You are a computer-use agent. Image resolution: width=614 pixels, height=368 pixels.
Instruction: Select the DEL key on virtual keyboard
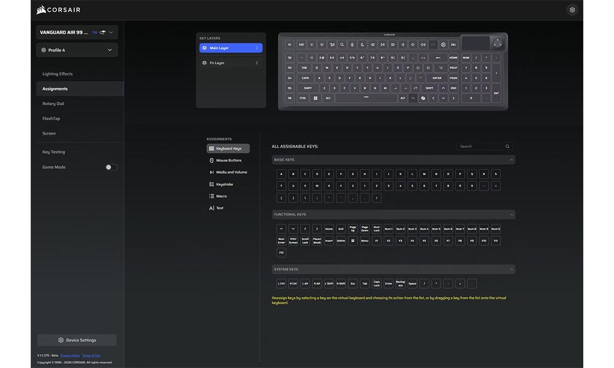point(453,44)
